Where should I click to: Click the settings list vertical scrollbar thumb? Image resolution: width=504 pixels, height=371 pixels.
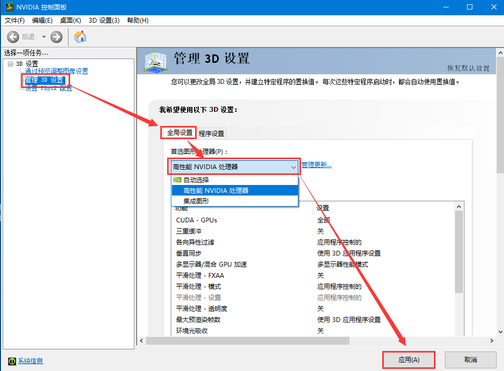pos(459,252)
